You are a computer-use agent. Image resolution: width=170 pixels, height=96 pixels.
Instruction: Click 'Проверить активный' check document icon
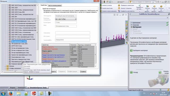pyautogui.click(x=140, y=5)
